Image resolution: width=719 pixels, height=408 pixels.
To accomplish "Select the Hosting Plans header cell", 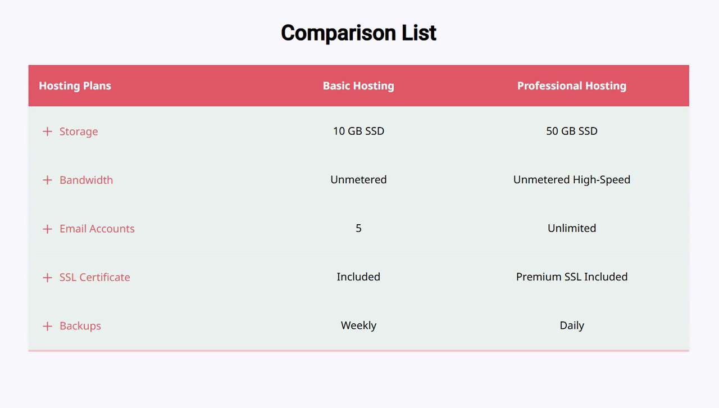I will (x=75, y=85).
